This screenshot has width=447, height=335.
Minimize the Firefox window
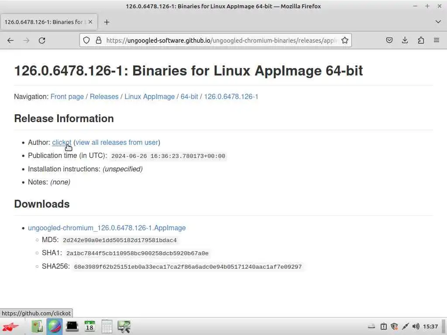pyautogui.click(x=415, y=6)
